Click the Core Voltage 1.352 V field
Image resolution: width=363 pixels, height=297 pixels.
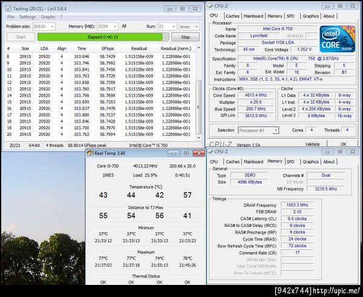(x=304, y=49)
